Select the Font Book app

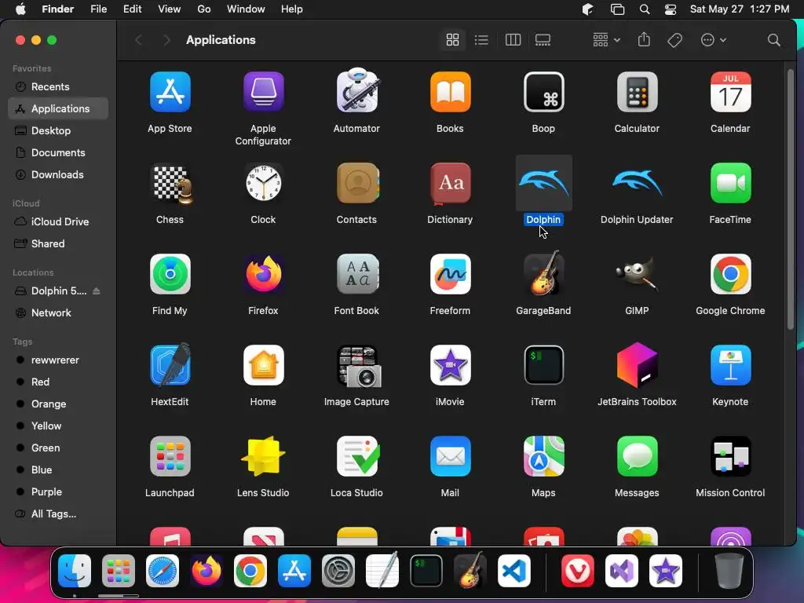point(357,274)
